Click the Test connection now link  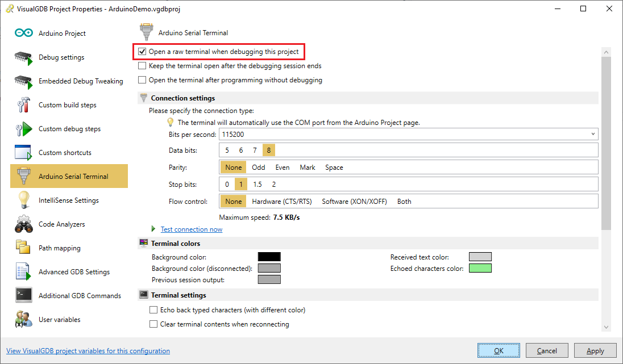coord(192,229)
